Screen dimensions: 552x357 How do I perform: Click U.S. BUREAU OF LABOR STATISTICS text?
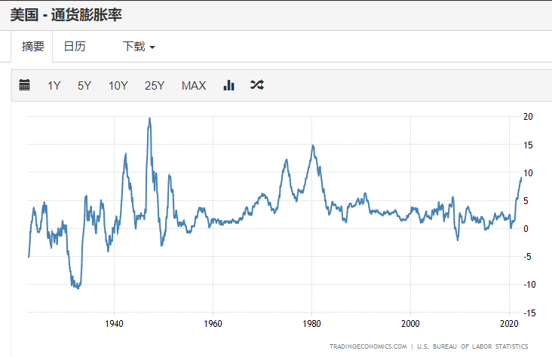point(472,346)
